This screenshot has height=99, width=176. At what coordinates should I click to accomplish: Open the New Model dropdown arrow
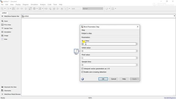[x=5, y=9]
